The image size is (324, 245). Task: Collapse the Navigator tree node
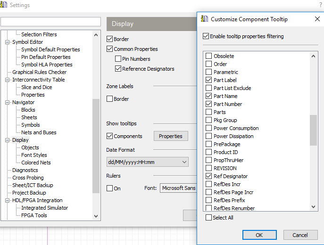7,102
